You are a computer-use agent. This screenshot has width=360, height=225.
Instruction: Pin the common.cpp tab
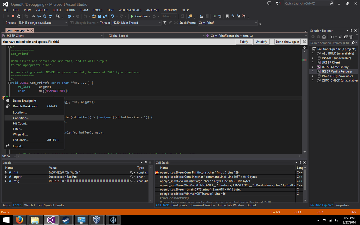(x=28, y=30)
